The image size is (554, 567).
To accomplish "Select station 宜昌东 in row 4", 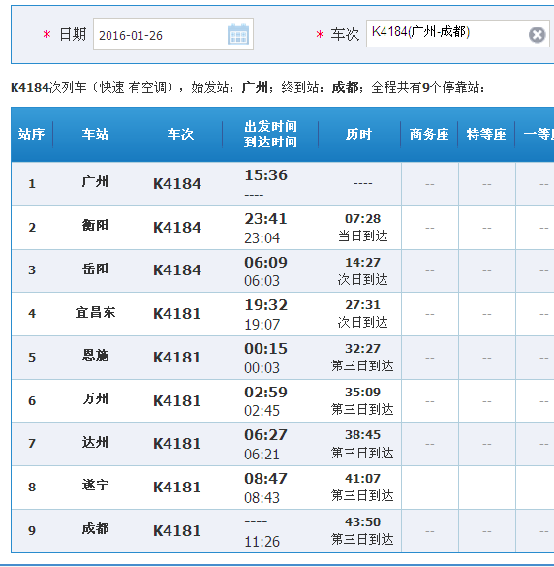I will tap(96, 312).
